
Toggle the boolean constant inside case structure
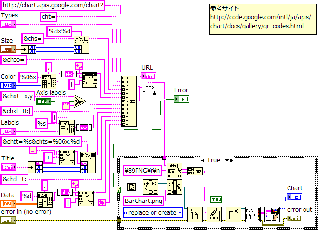216,199
